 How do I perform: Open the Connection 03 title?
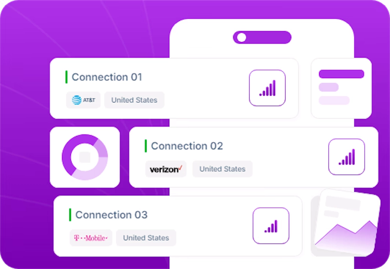111,214
